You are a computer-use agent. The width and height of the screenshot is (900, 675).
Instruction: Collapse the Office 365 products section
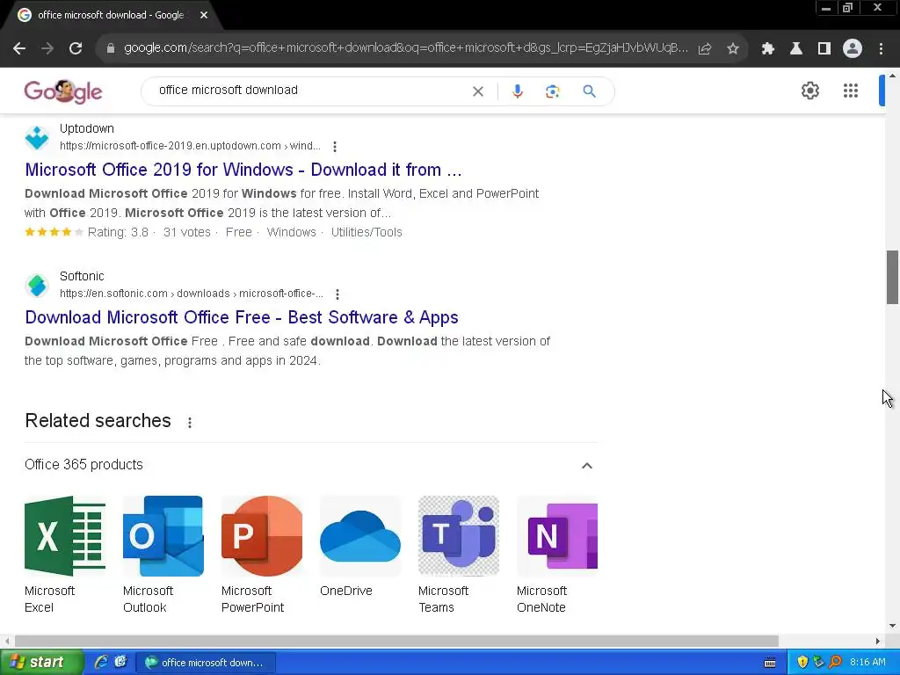(586, 466)
